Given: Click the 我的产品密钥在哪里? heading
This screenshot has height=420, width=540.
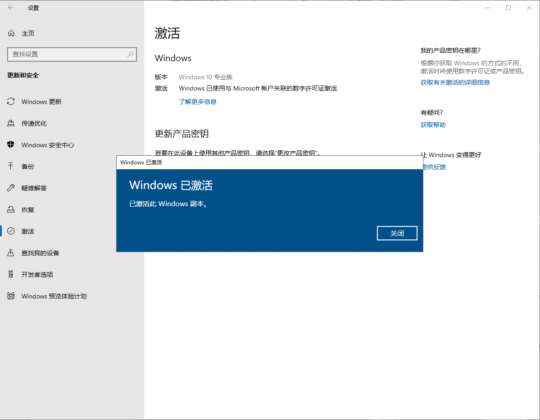Looking at the screenshot, I should pyautogui.click(x=450, y=50).
